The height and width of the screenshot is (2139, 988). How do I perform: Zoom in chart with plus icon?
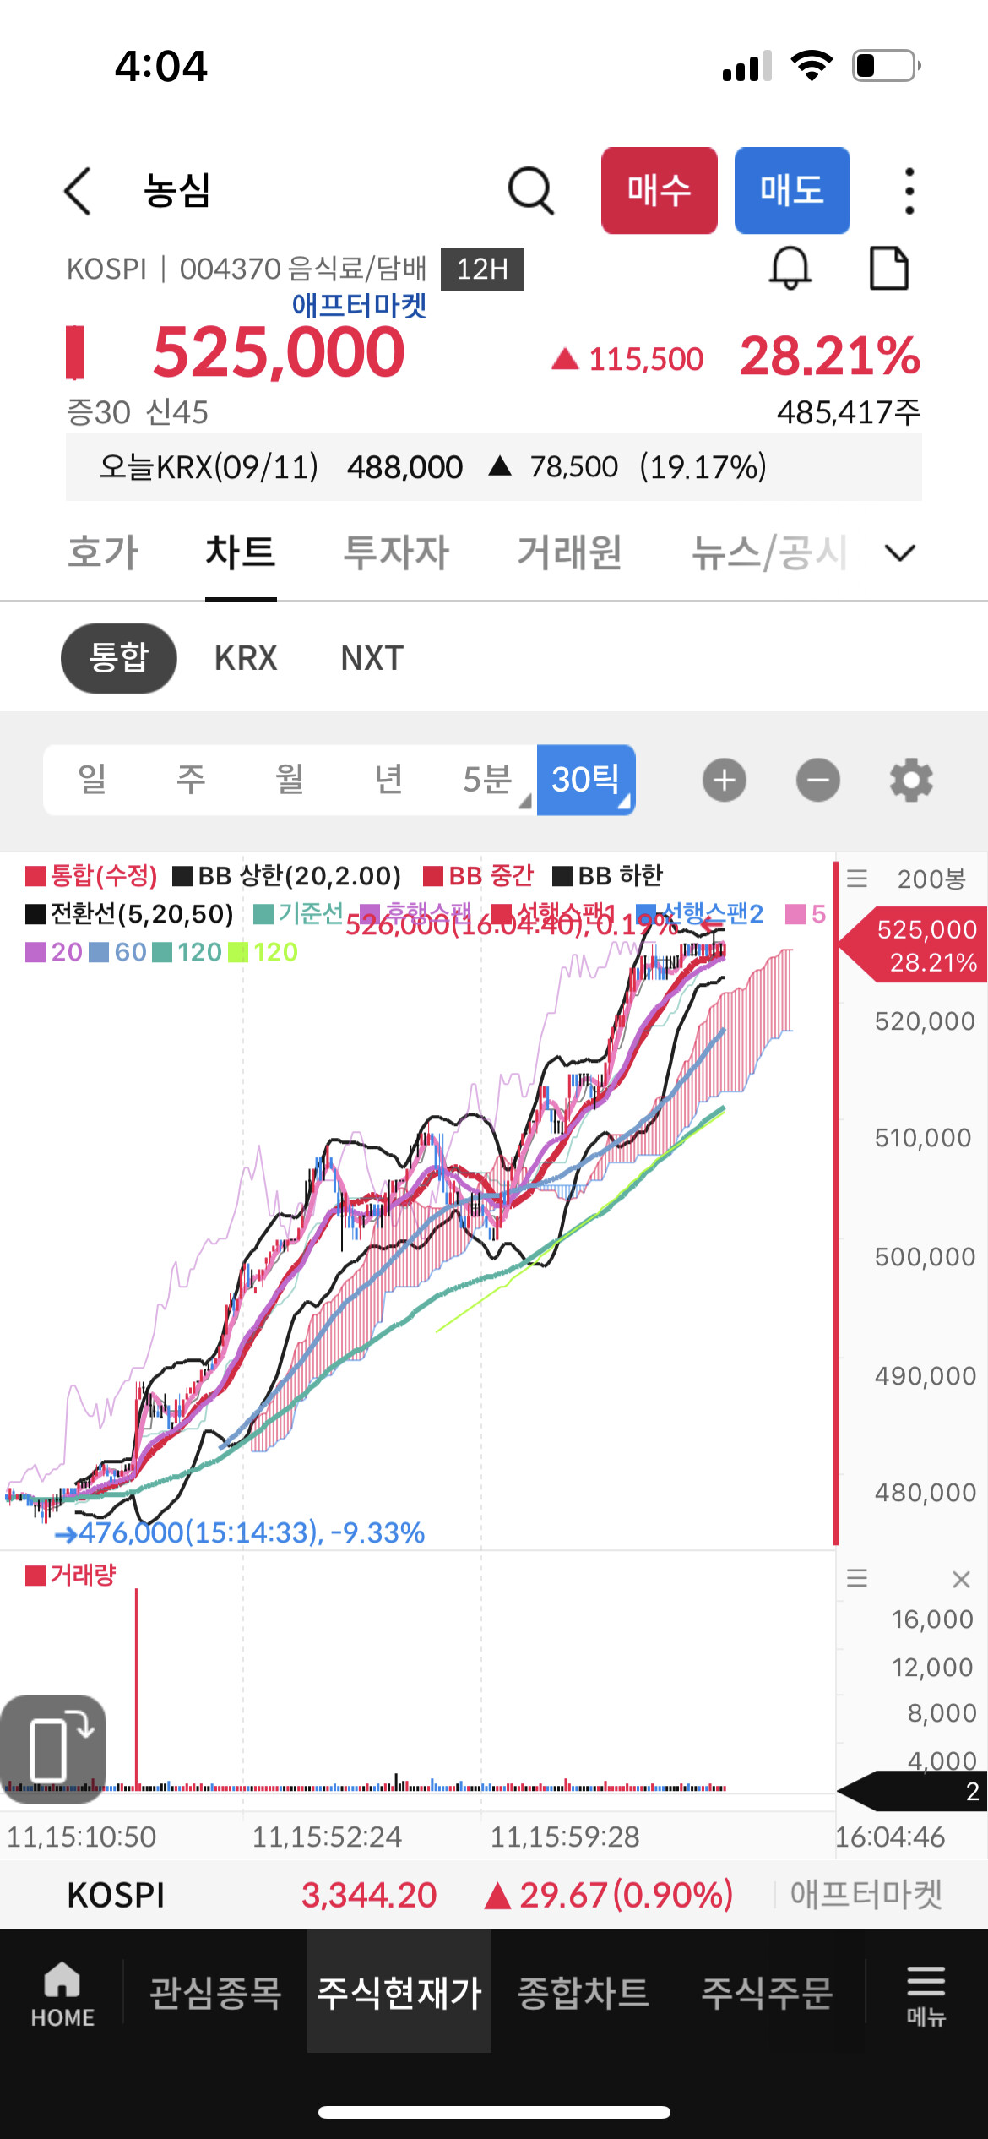(725, 780)
